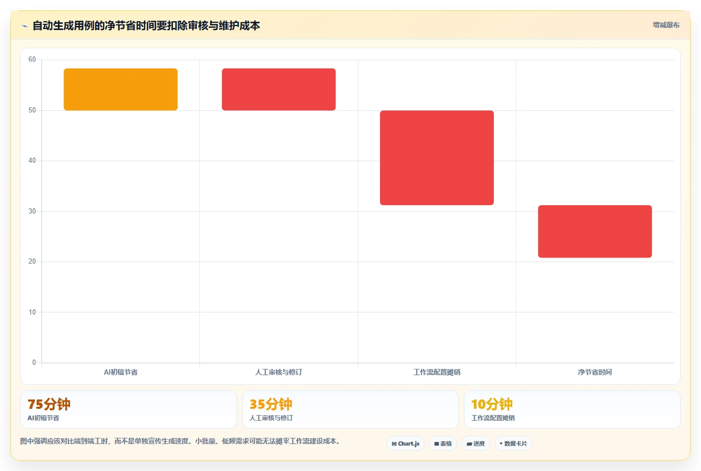The width and height of the screenshot is (701, 471).
Task: Click the 增减瀑布 tag in the header
Action: tap(666, 25)
